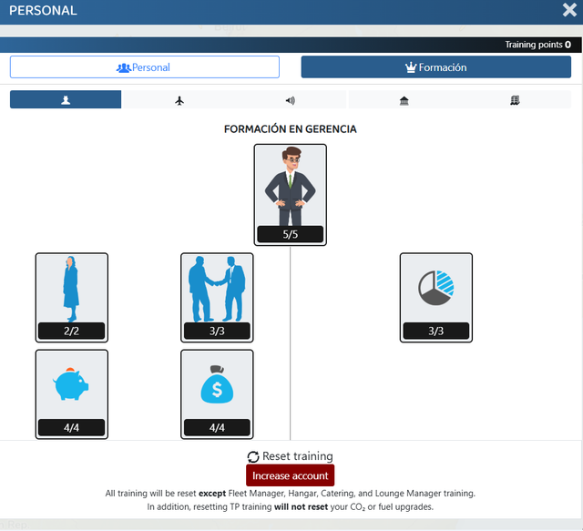The width and height of the screenshot is (583, 531).
Task: Click the Increase account button
Action: (x=290, y=475)
